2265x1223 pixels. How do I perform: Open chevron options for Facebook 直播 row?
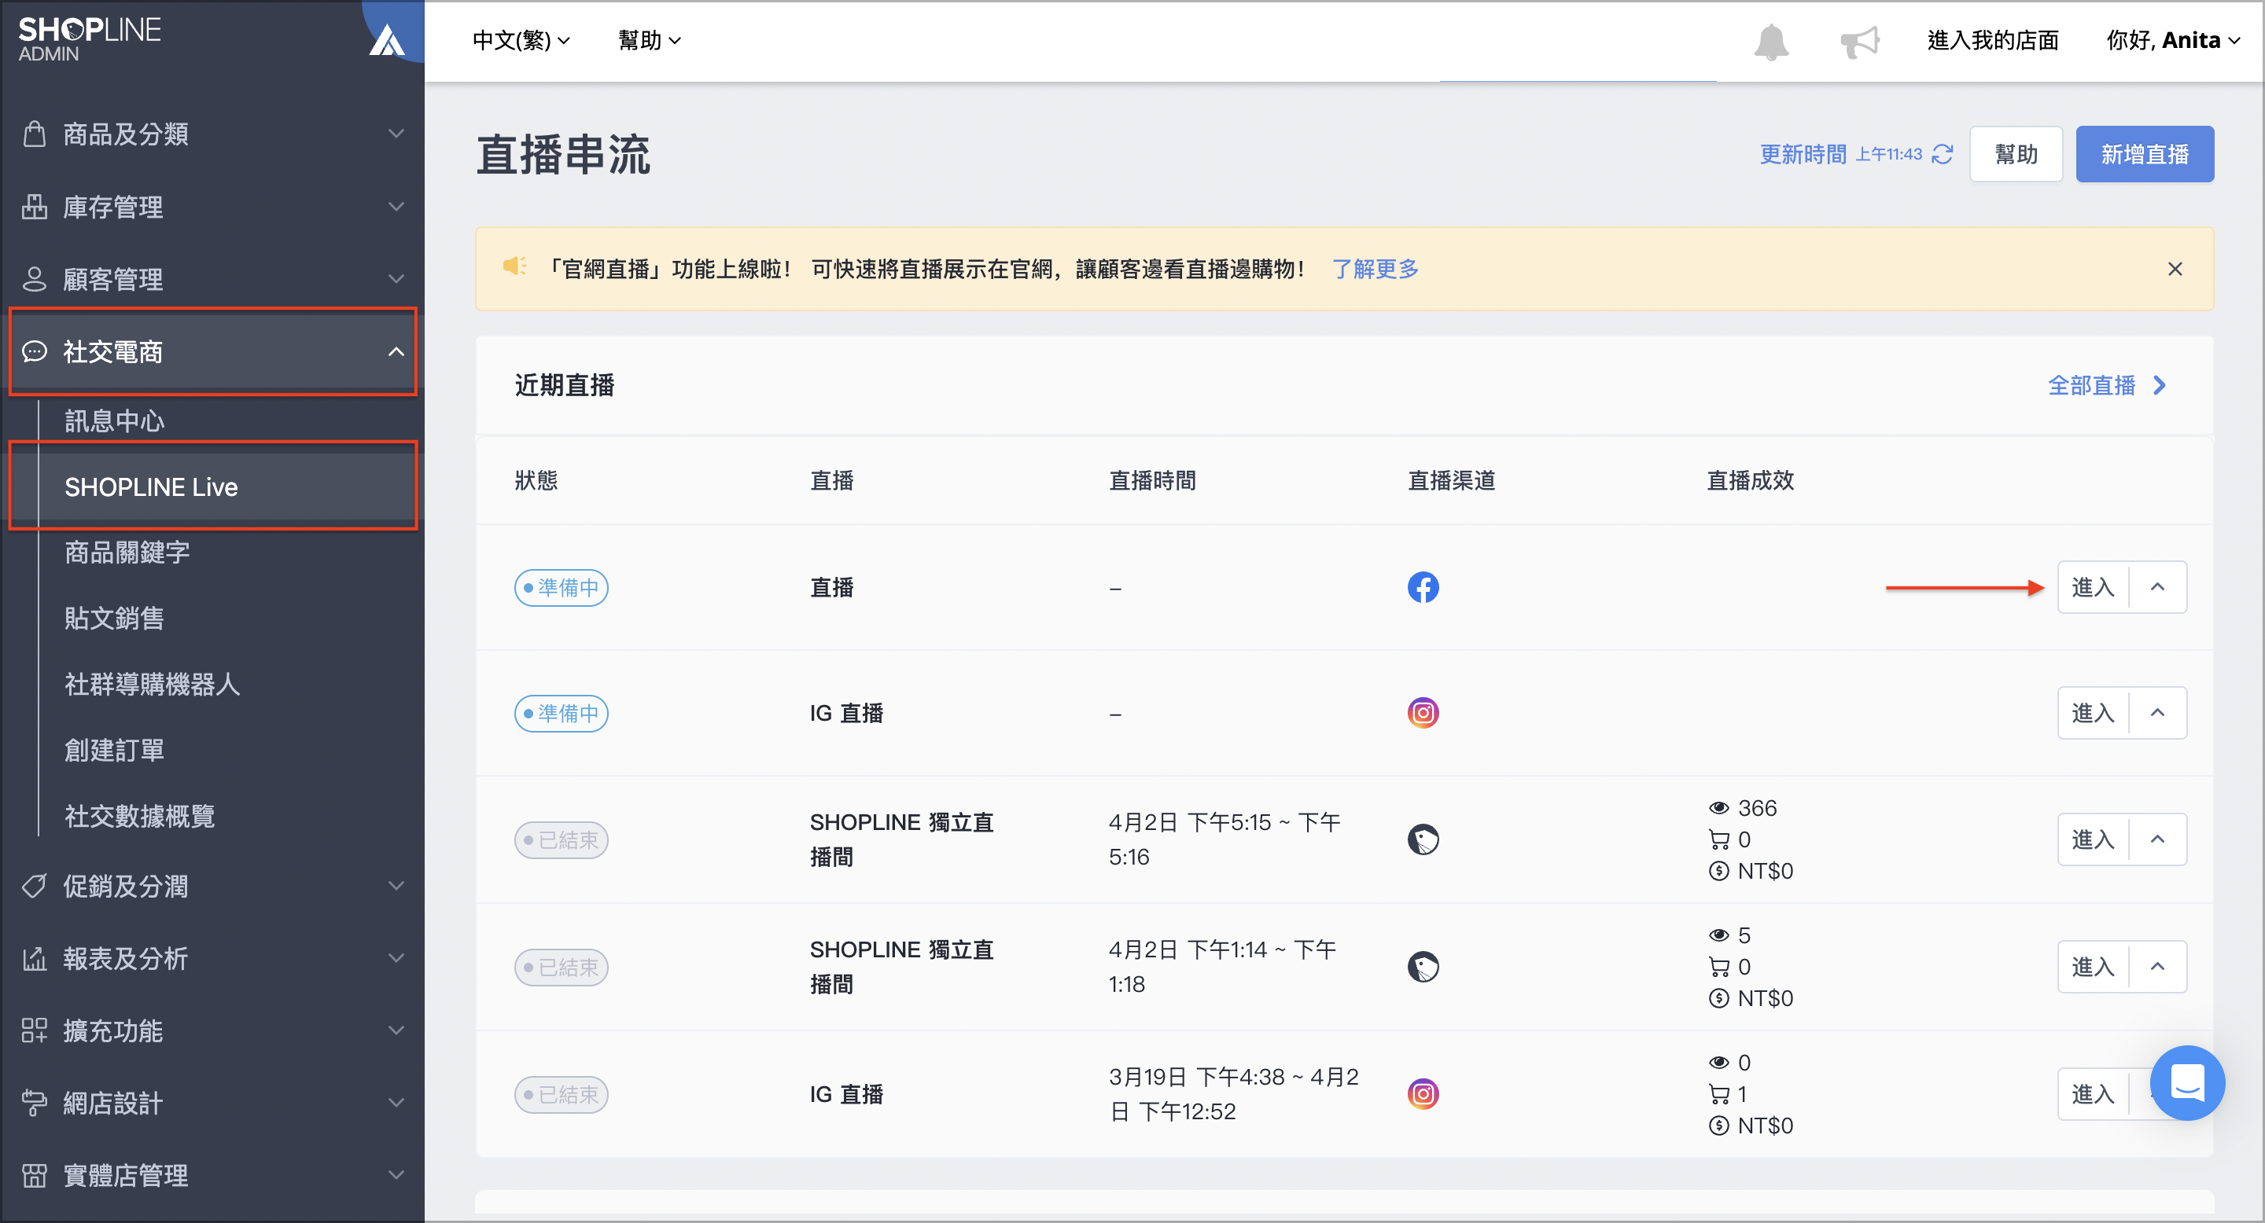(2156, 587)
